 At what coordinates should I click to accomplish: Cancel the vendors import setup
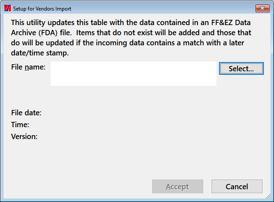[x=237, y=187]
